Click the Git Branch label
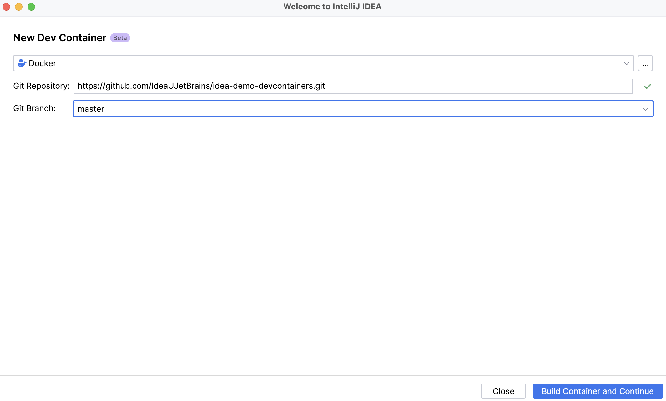The height and width of the screenshot is (401, 666). (x=34, y=108)
